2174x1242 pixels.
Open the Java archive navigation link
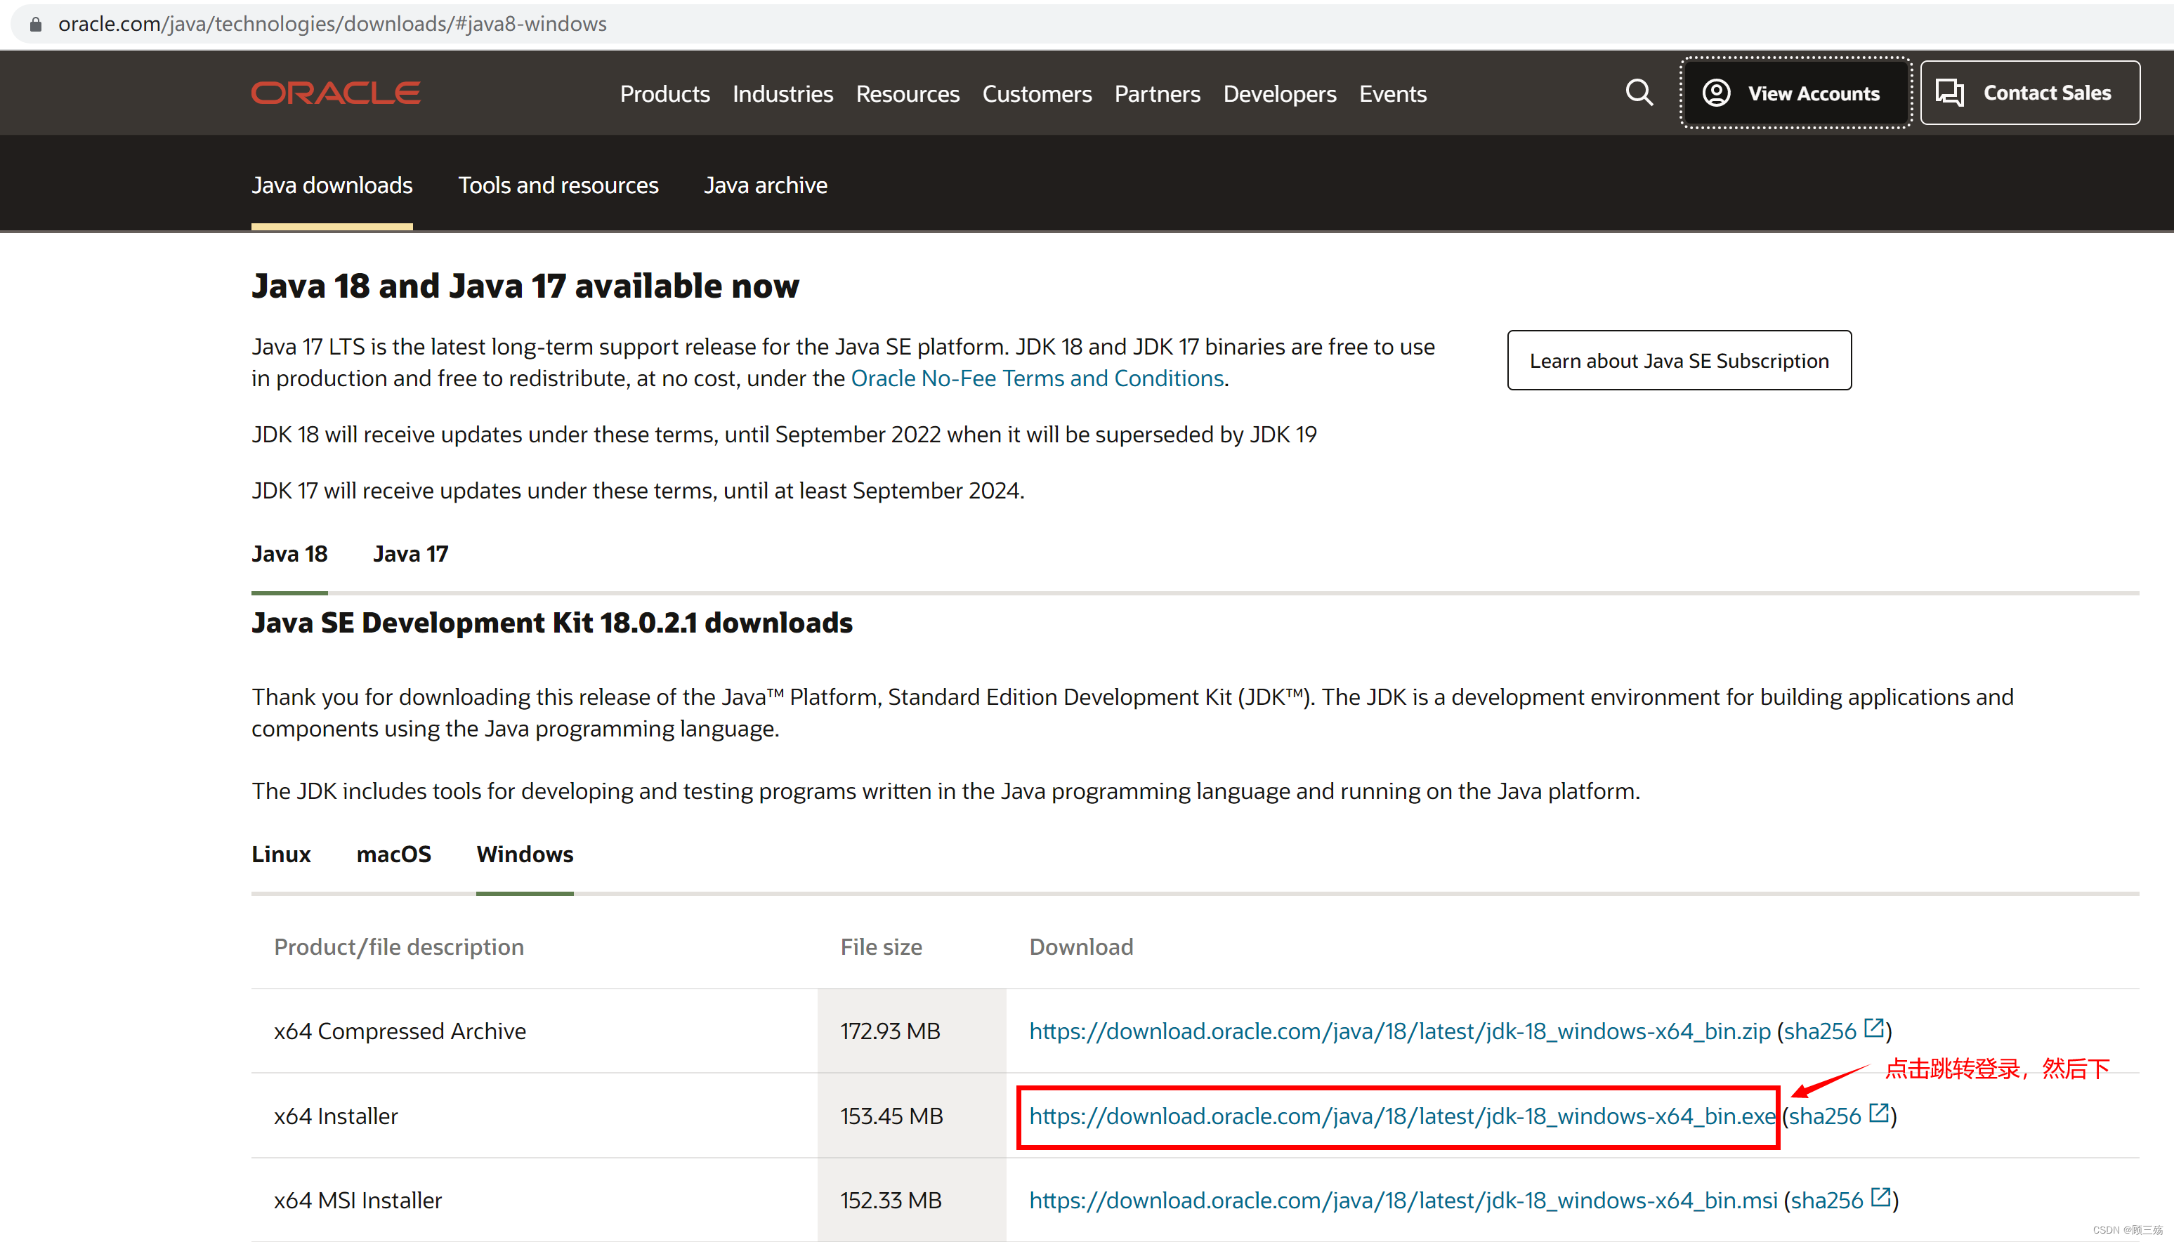[x=766, y=184]
